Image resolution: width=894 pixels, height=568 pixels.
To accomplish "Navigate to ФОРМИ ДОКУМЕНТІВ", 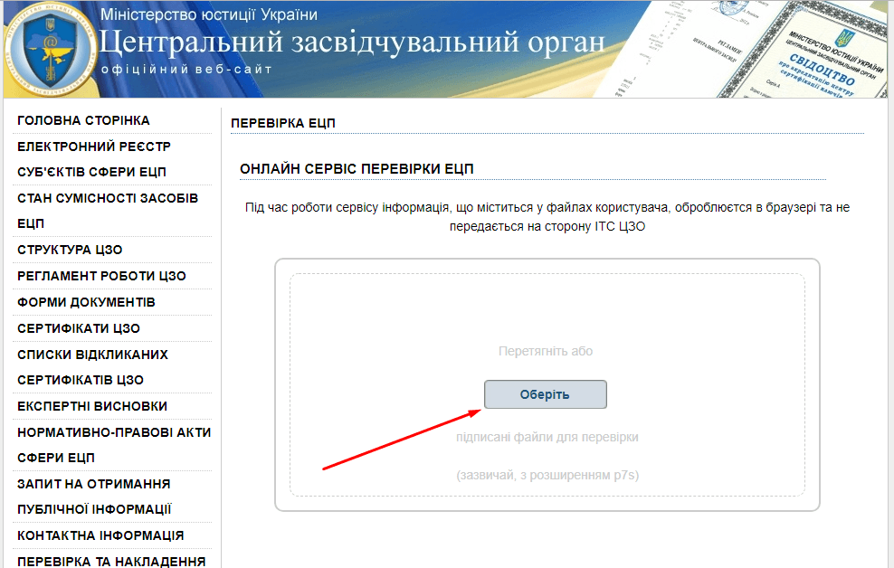I will coord(86,302).
